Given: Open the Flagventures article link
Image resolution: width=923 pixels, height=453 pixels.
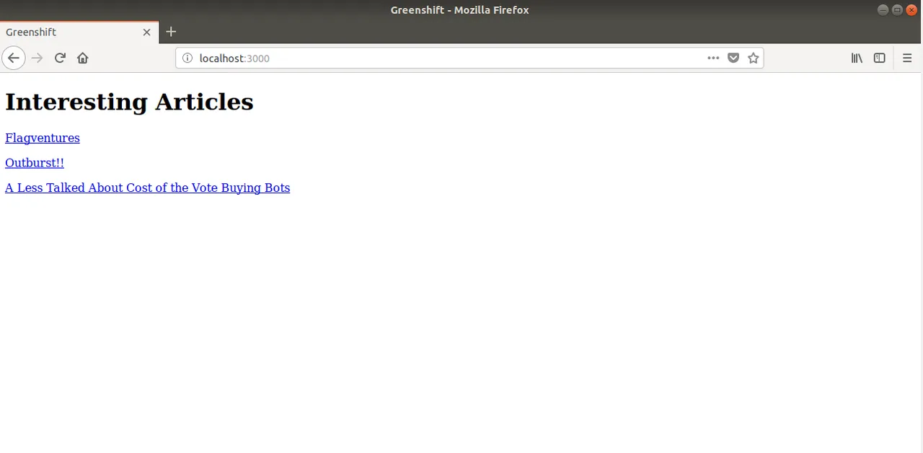Looking at the screenshot, I should 43,138.
